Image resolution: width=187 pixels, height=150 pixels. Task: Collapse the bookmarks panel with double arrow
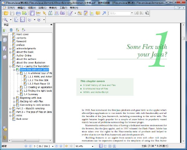click(x=51, y=25)
